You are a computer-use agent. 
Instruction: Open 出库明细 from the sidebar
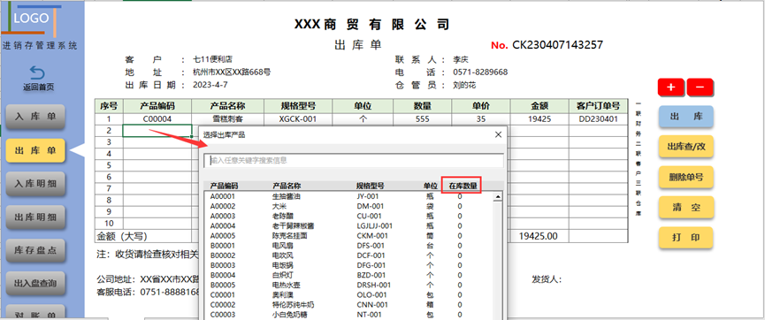click(35, 217)
